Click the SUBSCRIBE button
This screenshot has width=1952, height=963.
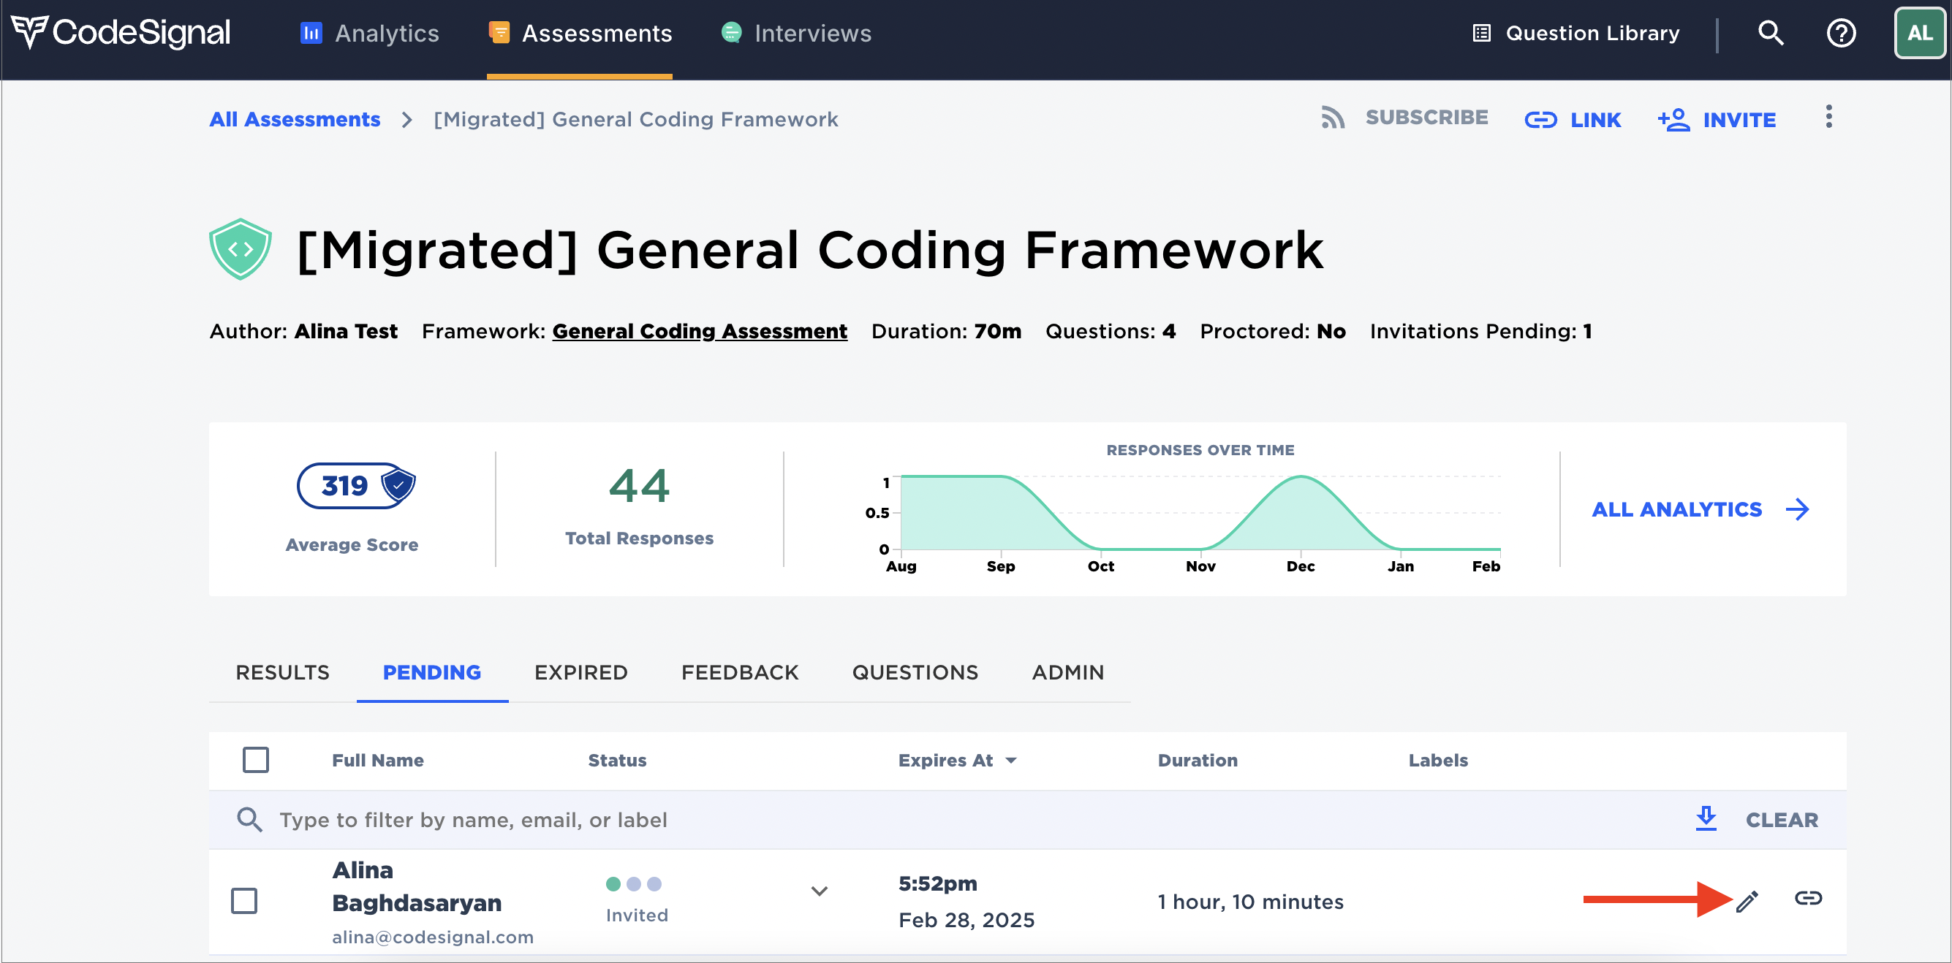tap(1404, 118)
